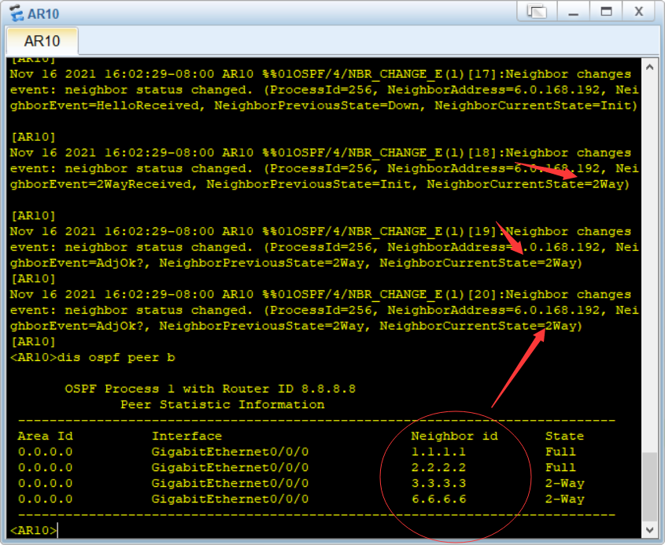Screen dimensions: 665x545
Task: Click neighbor id 1.1.1.1
Action: 438,451
